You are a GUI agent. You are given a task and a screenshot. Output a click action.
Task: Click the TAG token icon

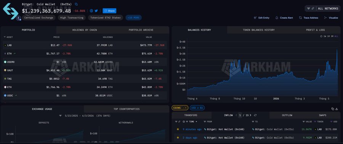[x=5, y=78]
